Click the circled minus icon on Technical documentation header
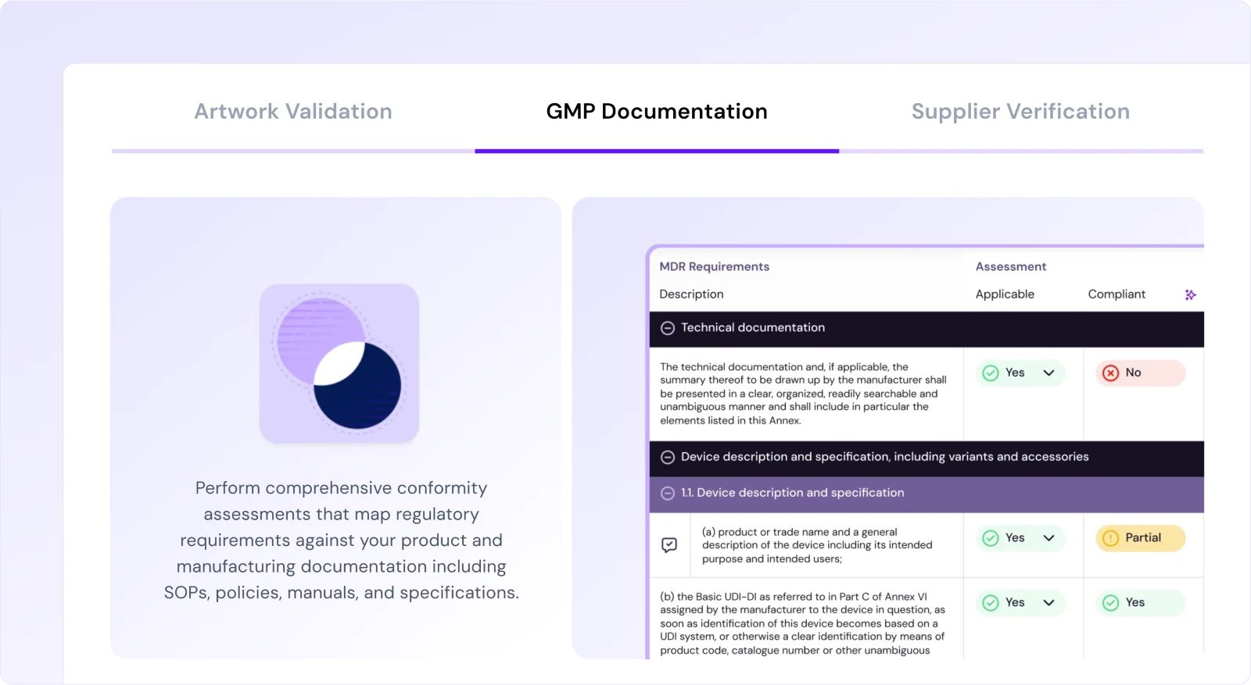 [x=669, y=328]
